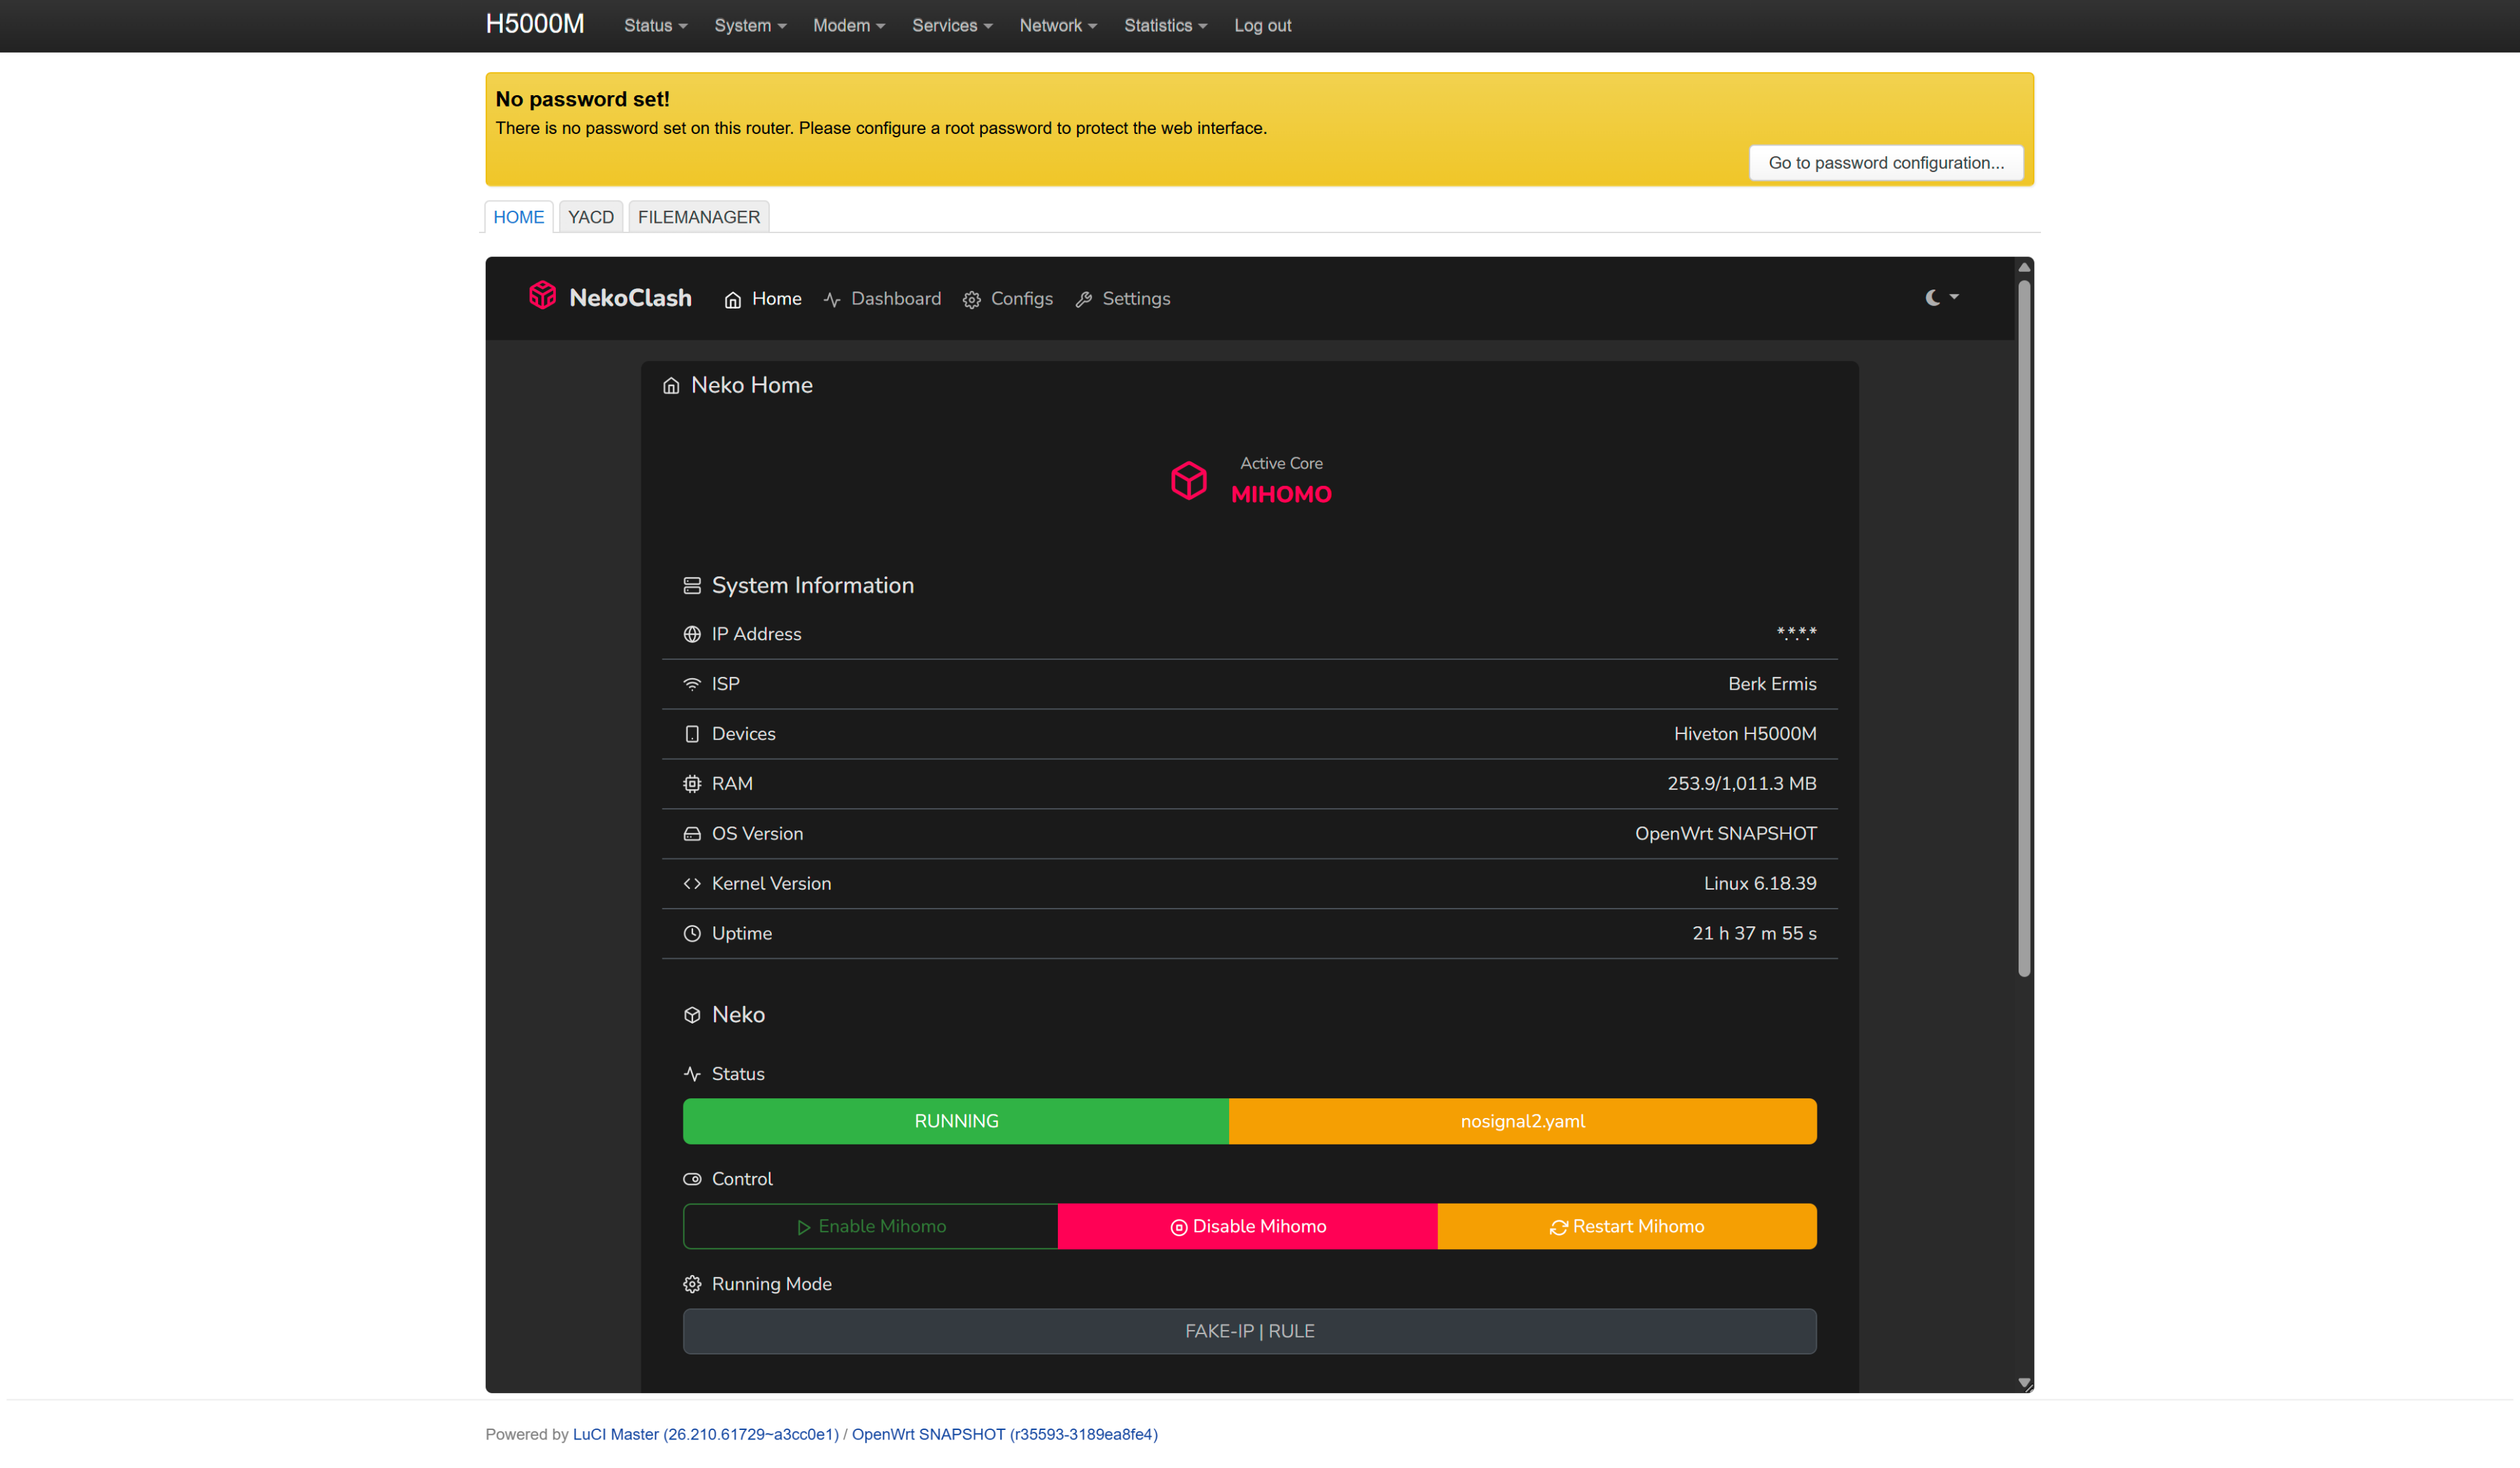Click the No password set! heading
Viewport: 2520px width, 1468px height.
click(x=582, y=99)
